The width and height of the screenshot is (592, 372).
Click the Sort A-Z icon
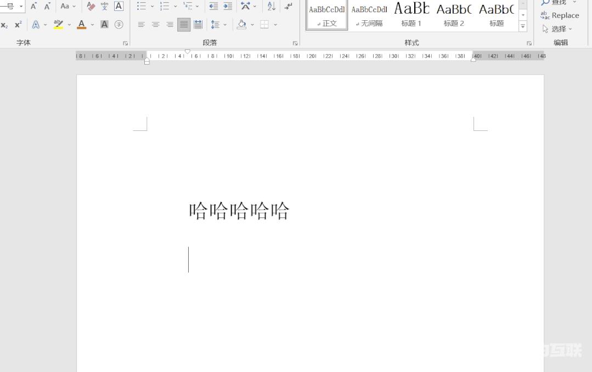[271, 7]
